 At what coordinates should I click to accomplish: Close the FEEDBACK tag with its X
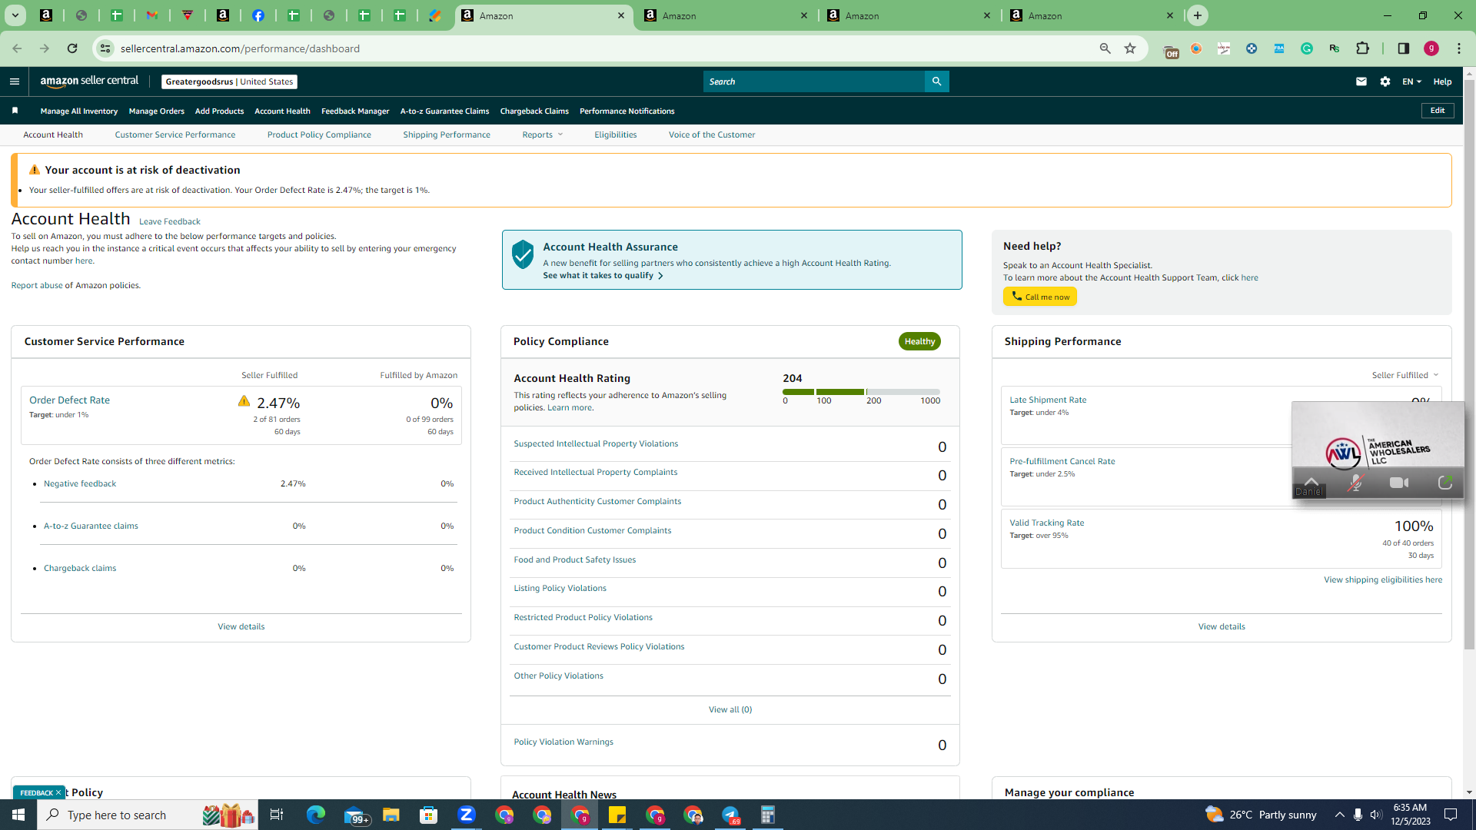(58, 792)
